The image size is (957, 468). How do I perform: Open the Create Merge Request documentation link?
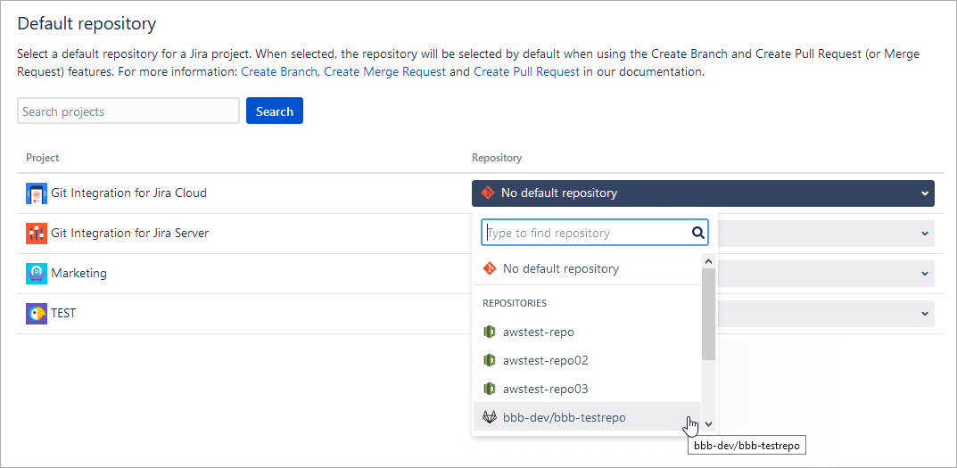385,71
